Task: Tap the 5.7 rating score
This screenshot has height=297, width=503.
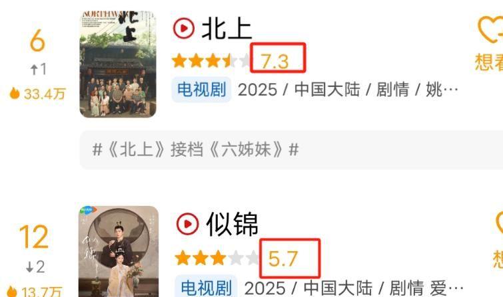Action: 283,258
